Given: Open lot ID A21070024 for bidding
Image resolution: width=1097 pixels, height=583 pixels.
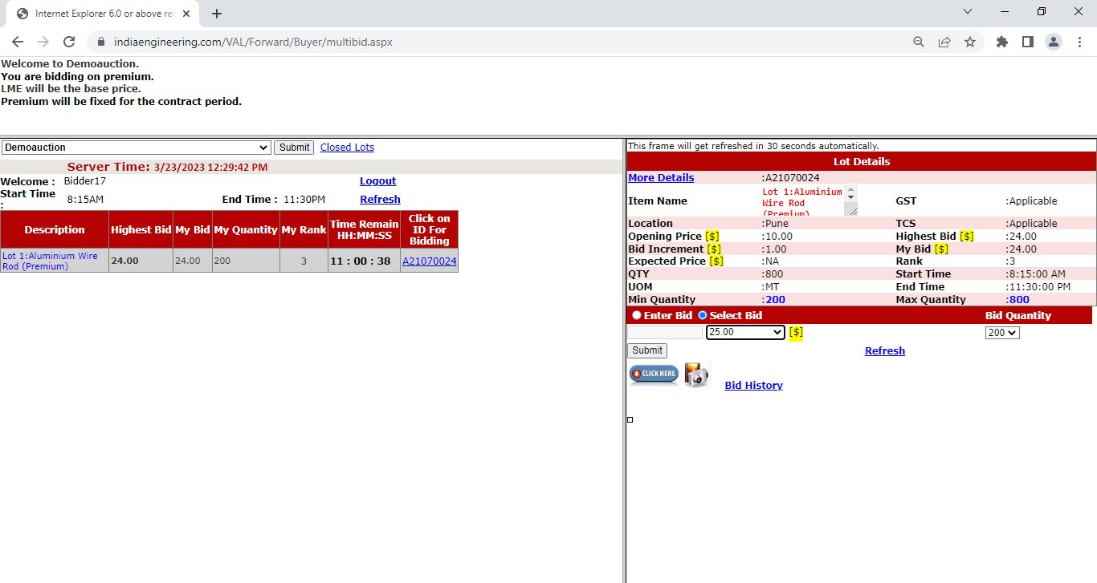Looking at the screenshot, I should coord(429,261).
